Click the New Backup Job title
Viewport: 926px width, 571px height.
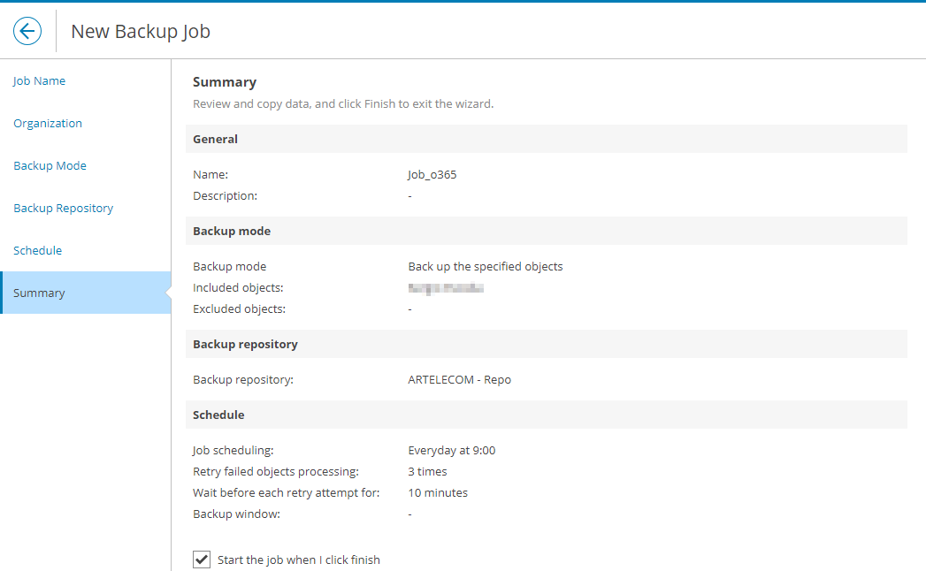(x=141, y=32)
